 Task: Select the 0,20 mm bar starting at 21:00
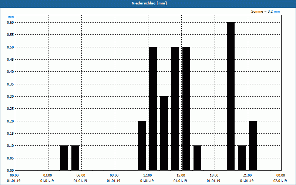(x=253, y=146)
